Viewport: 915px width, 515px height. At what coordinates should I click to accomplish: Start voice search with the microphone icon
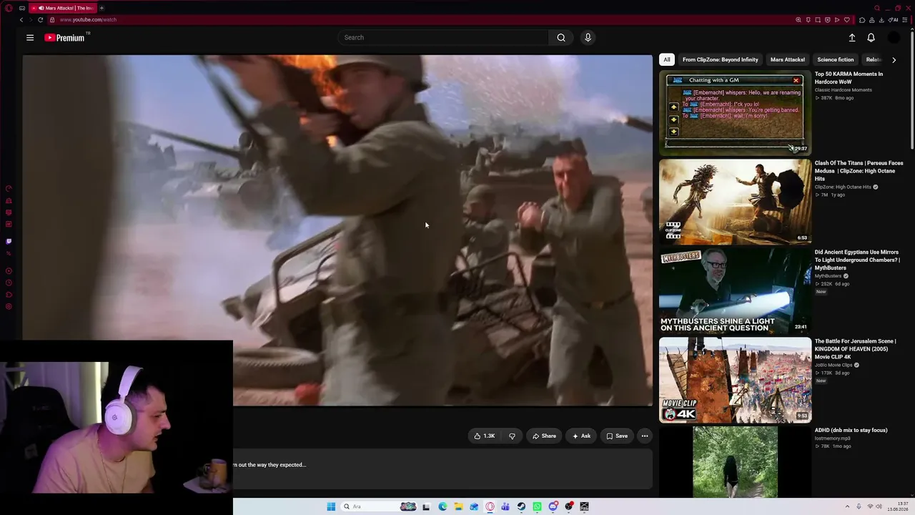588,38
